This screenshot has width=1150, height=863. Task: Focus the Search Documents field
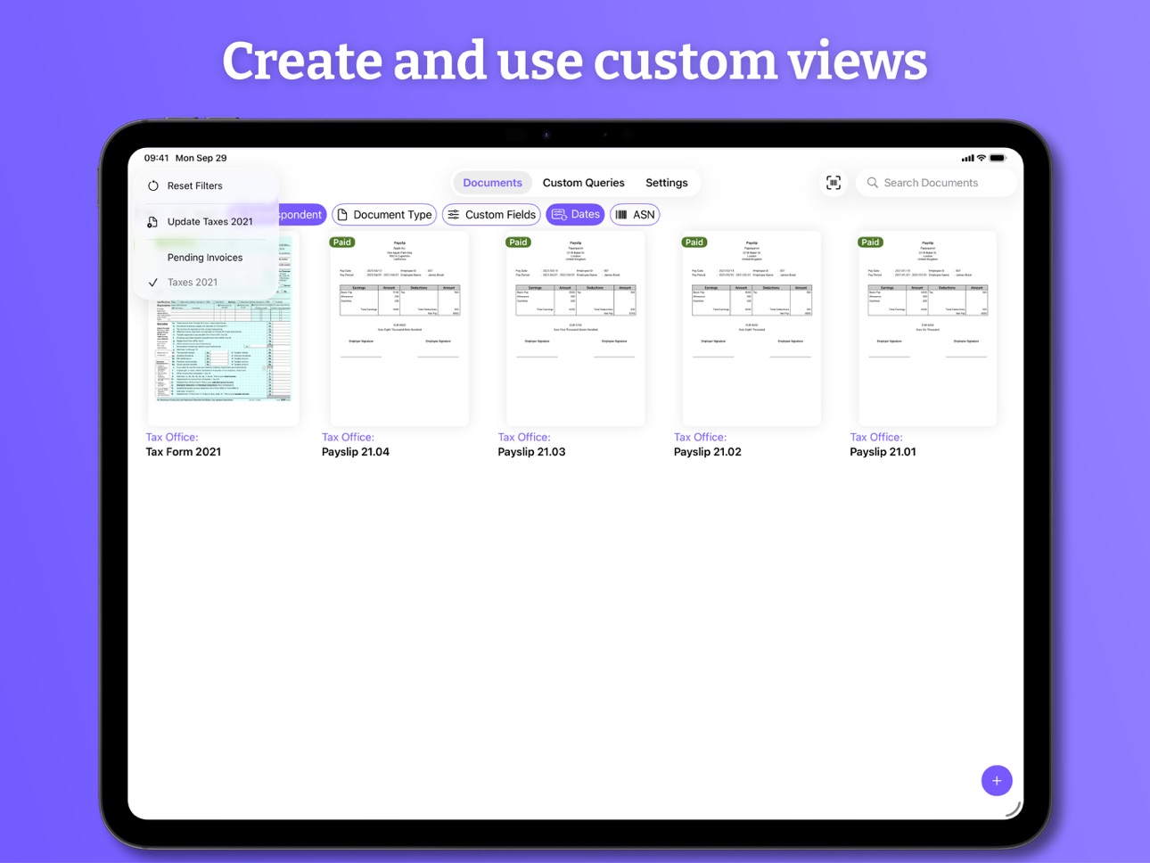tap(936, 183)
